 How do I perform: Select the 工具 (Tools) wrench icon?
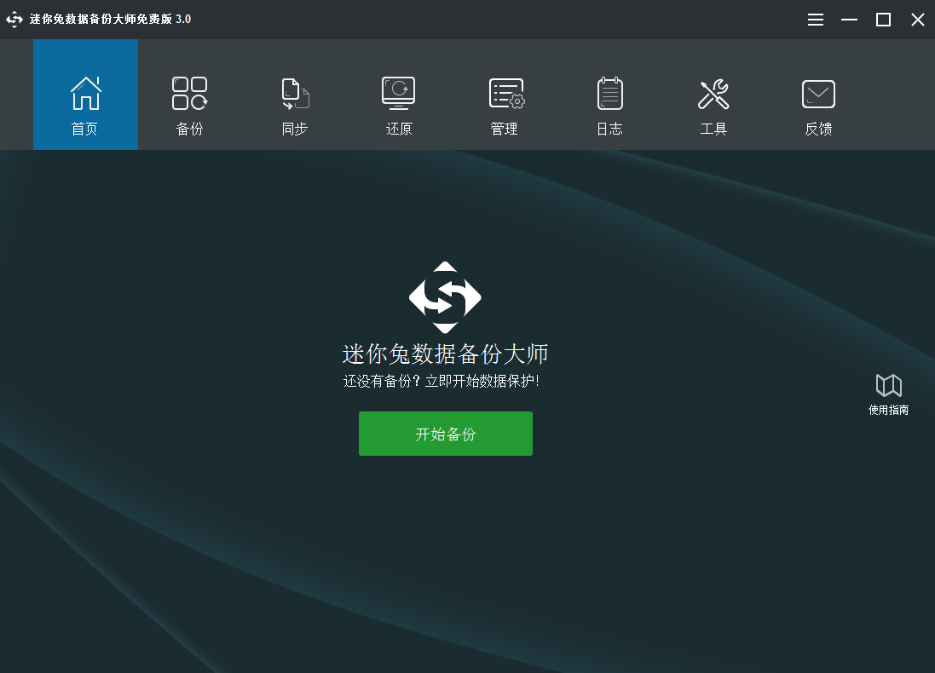[713, 92]
